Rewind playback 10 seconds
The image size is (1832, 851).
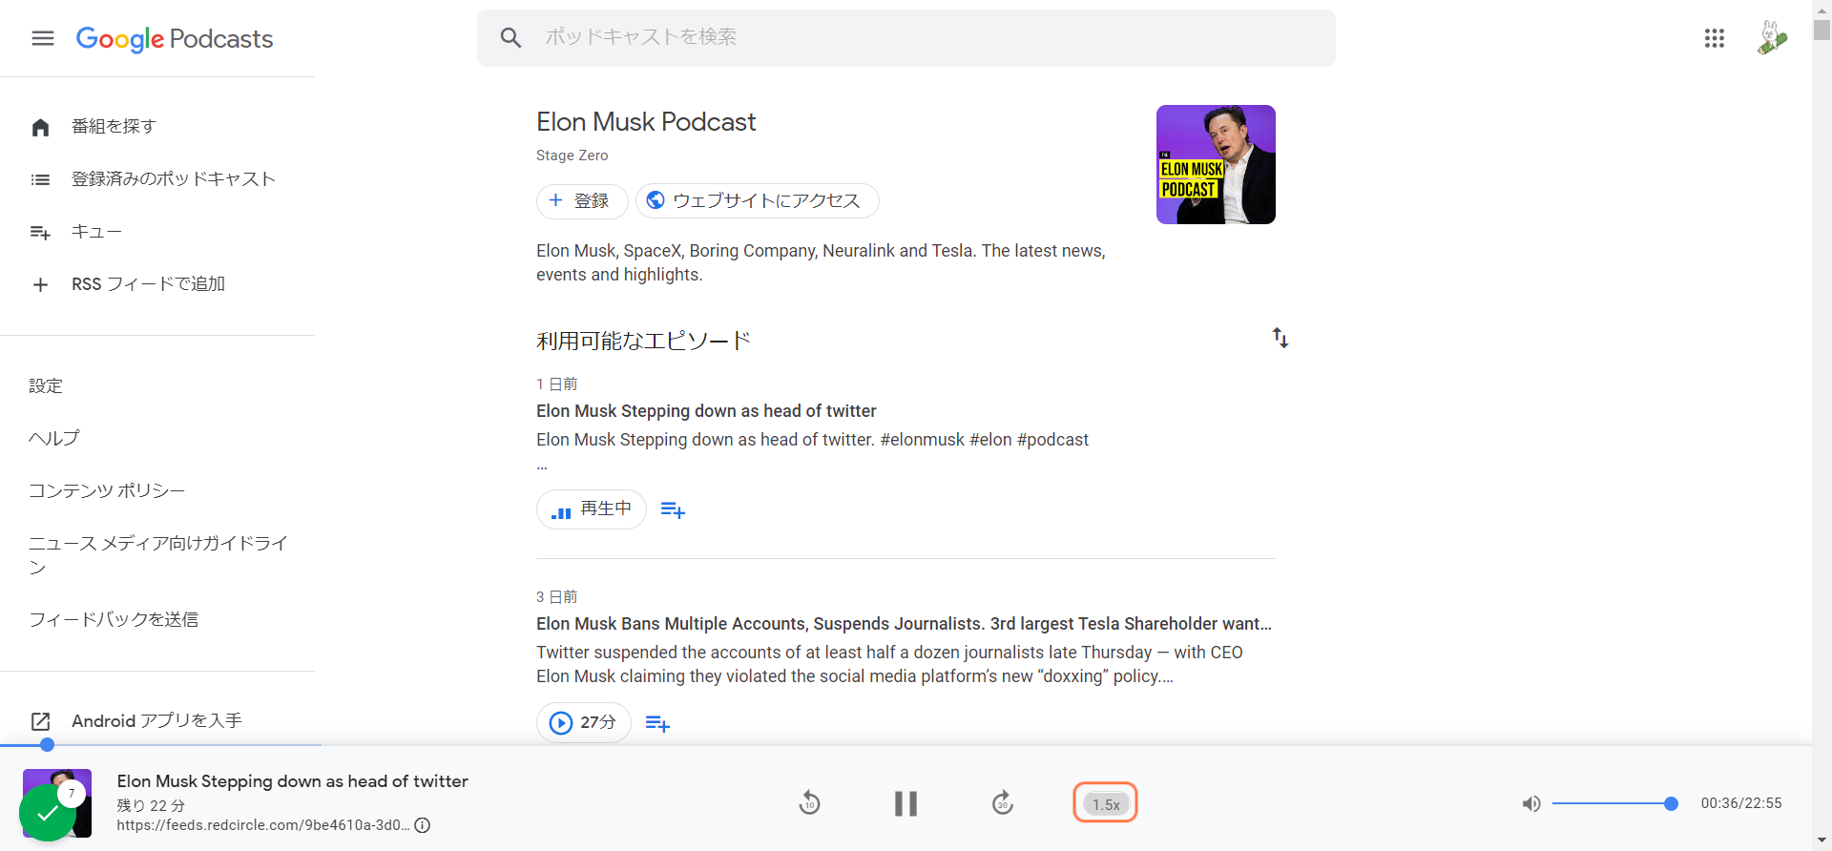[809, 803]
